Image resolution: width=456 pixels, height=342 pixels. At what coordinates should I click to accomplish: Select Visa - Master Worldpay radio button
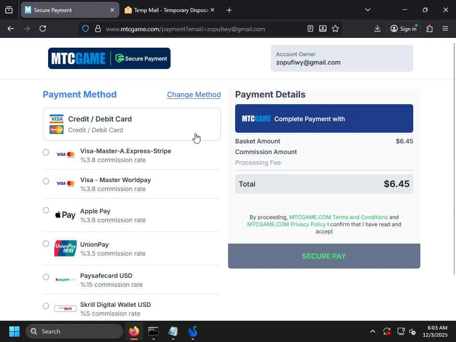click(x=46, y=181)
